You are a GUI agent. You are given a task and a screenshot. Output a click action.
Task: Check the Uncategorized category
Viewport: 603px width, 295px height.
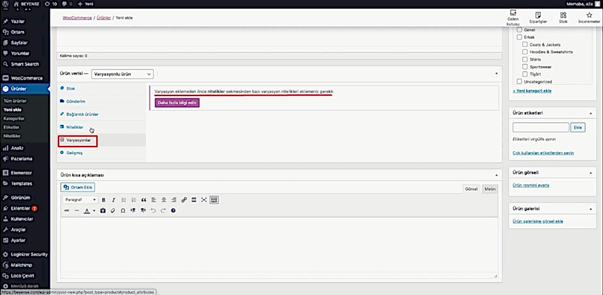coord(520,82)
